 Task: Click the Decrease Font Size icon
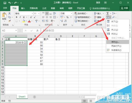[35, 17]
